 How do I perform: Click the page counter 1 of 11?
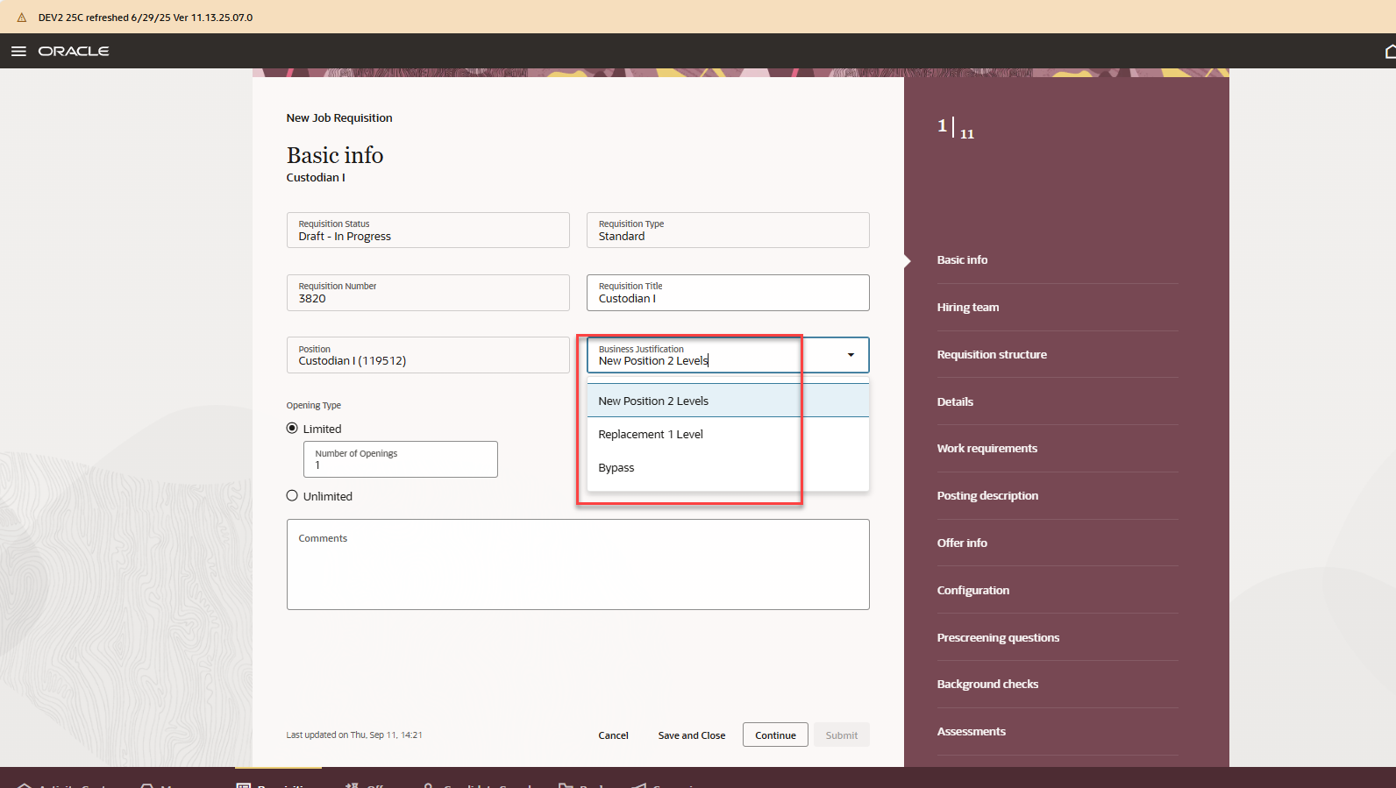coord(956,129)
